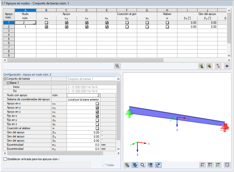Click 'Excentricidad' ex value field
234x172 pixels.
coord(84,145)
